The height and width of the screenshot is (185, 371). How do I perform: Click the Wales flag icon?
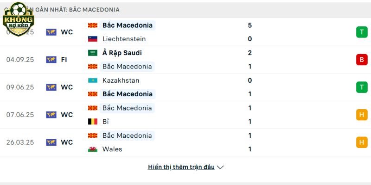[93, 149]
